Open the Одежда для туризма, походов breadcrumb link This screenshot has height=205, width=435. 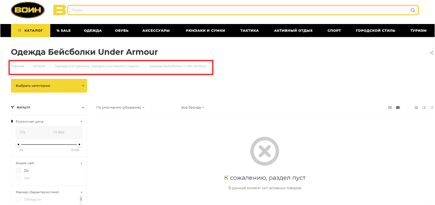coord(96,66)
